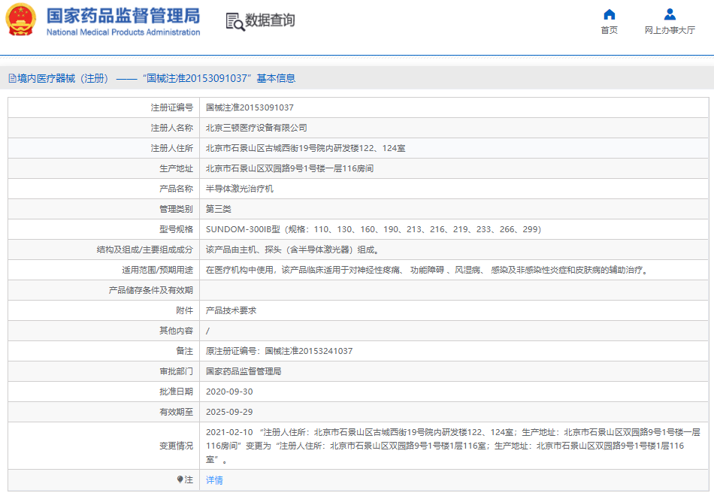Click the 变更情况 row label
This screenshot has height=496, width=714.
pos(176,446)
